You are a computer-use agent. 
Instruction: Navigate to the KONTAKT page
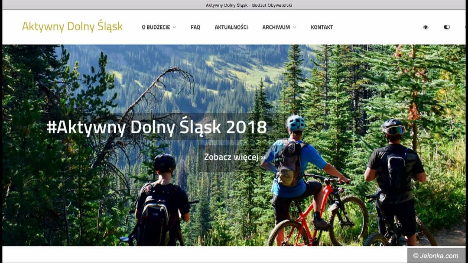(322, 27)
